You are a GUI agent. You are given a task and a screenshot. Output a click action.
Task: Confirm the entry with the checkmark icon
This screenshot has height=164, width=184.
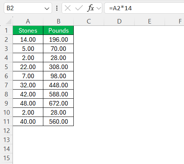click(x=79, y=8)
